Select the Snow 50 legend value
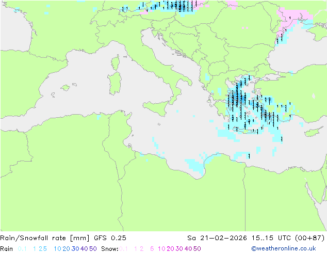Image resolution: width=327 pixels, height=253 pixels. tap(197, 249)
